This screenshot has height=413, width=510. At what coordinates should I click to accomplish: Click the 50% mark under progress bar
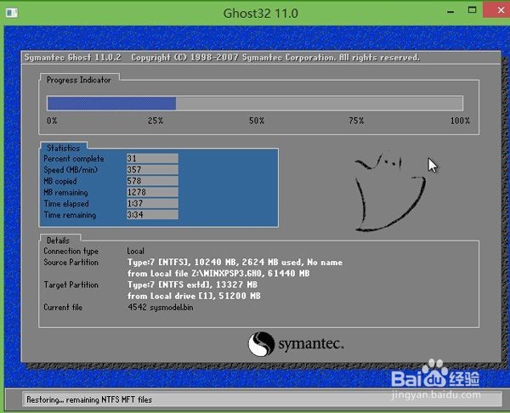257,121
